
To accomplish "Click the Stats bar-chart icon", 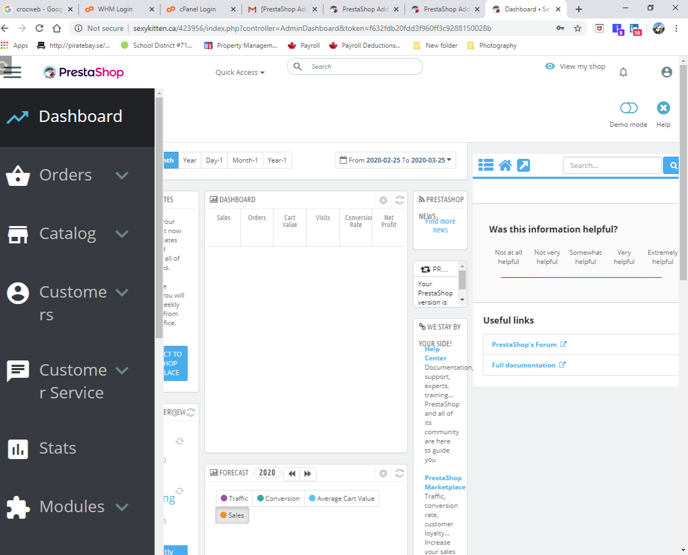I will point(18,449).
